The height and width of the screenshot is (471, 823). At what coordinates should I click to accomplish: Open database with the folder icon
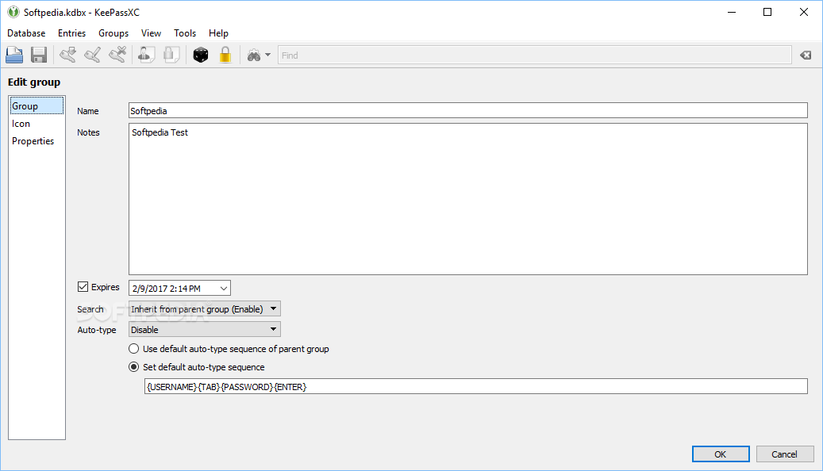[x=14, y=55]
